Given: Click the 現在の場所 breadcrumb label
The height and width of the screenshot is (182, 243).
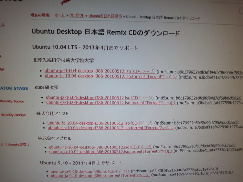Looking at the screenshot, I should click(41, 15).
